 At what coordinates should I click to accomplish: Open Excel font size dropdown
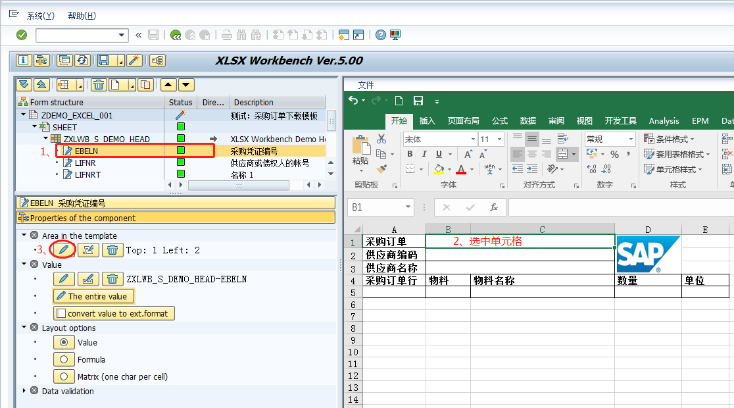[499, 139]
